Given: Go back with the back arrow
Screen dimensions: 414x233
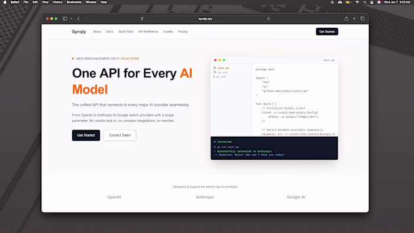Looking at the screenshot, I should pos(79,18).
